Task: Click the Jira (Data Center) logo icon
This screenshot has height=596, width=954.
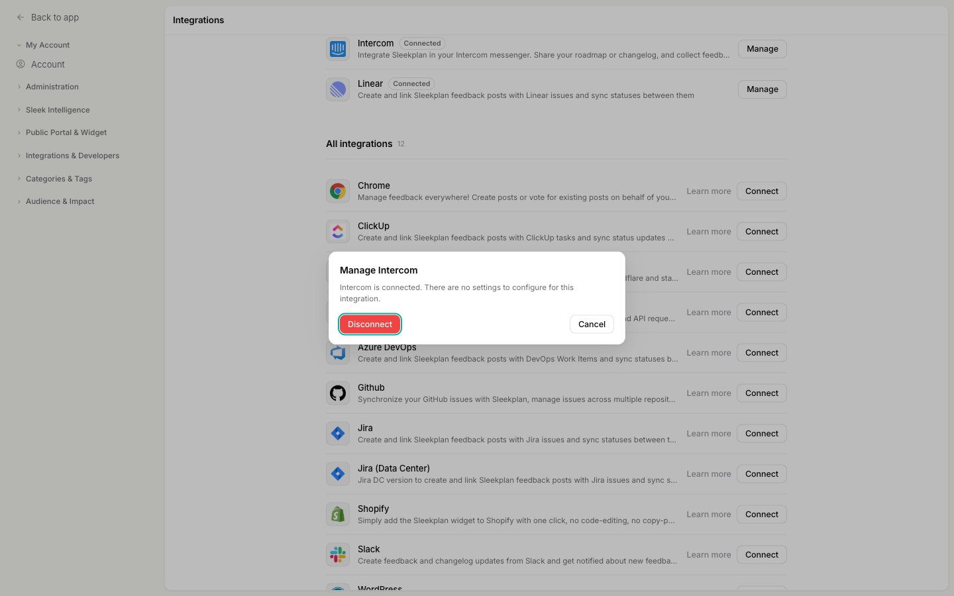Action: coord(338,474)
